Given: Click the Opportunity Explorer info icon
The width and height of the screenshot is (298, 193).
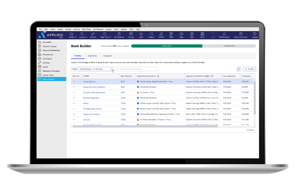Looking at the screenshot, I should click(158, 76).
